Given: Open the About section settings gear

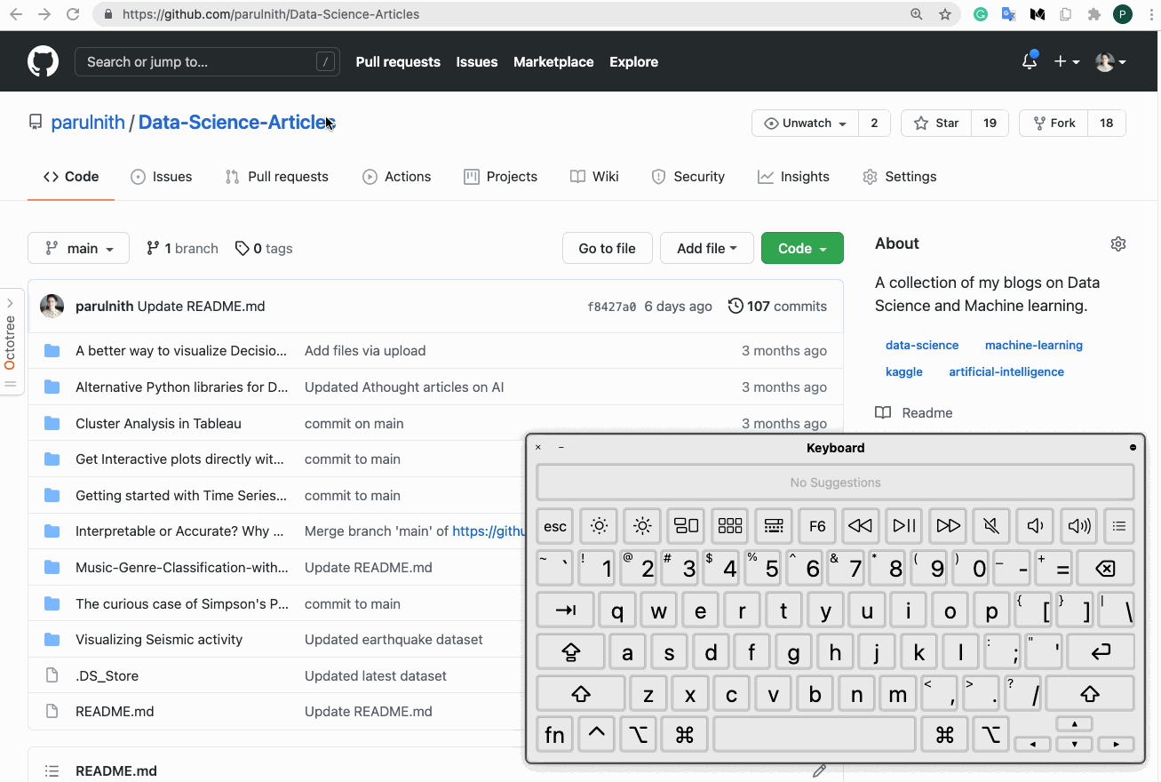Looking at the screenshot, I should [x=1118, y=243].
